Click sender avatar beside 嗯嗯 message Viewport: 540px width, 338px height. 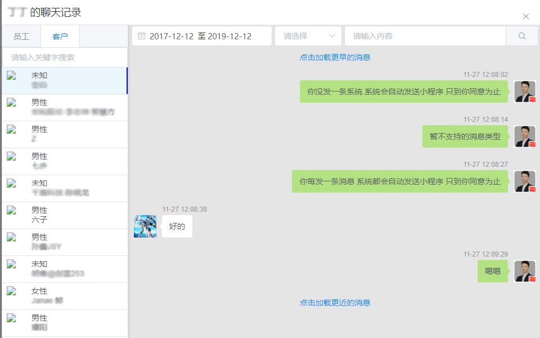pos(524,271)
